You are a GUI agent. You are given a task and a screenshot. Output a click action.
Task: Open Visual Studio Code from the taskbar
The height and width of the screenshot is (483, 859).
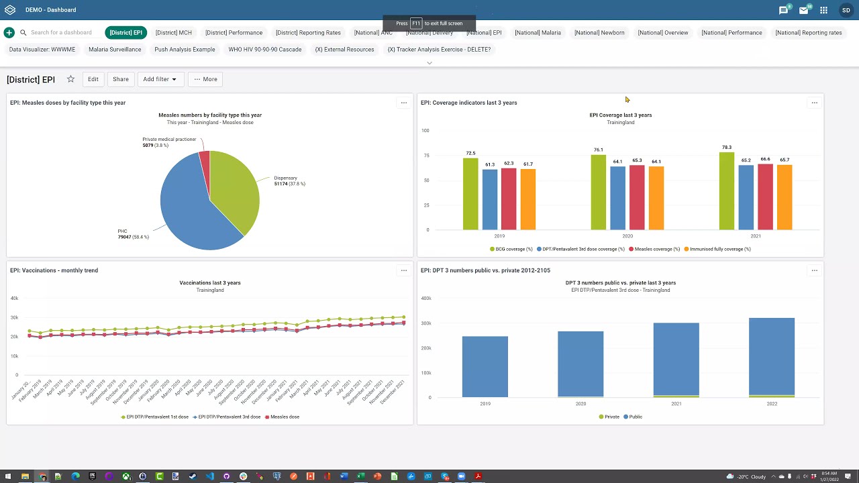click(x=210, y=476)
